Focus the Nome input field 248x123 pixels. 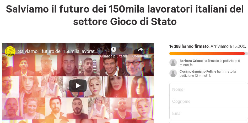click(x=209, y=89)
